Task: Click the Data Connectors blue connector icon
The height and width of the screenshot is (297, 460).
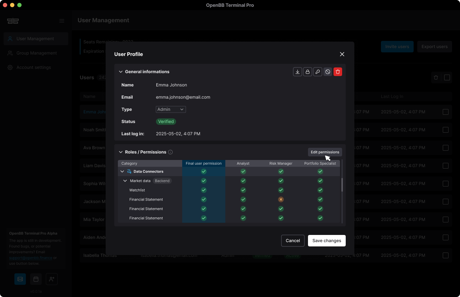Action: (129, 171)
